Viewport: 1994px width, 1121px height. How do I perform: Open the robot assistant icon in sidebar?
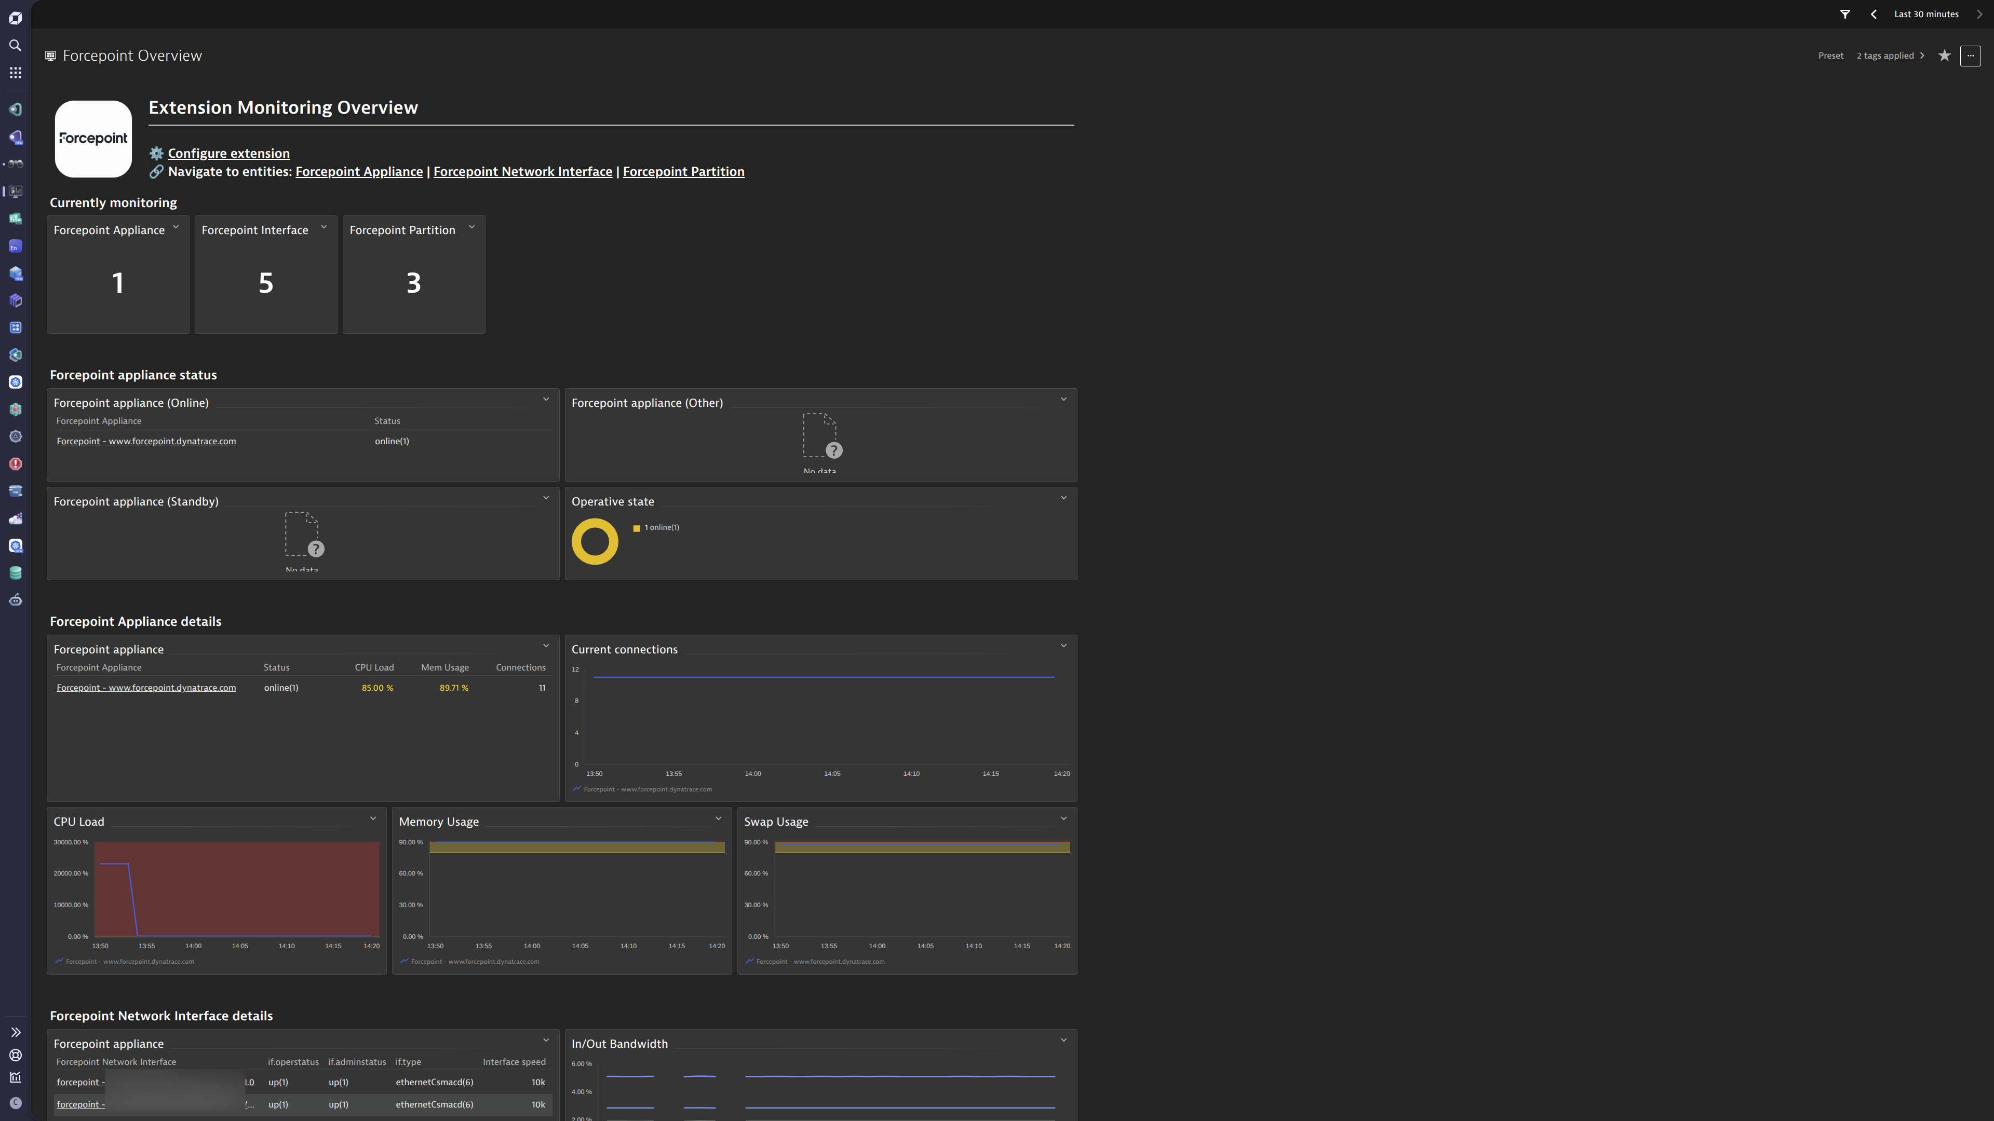[16, 600]
